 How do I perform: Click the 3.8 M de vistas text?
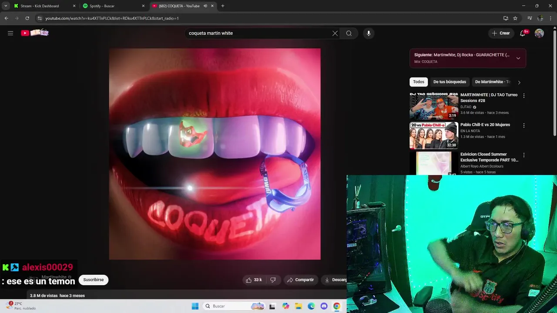(x=44, y=296)
